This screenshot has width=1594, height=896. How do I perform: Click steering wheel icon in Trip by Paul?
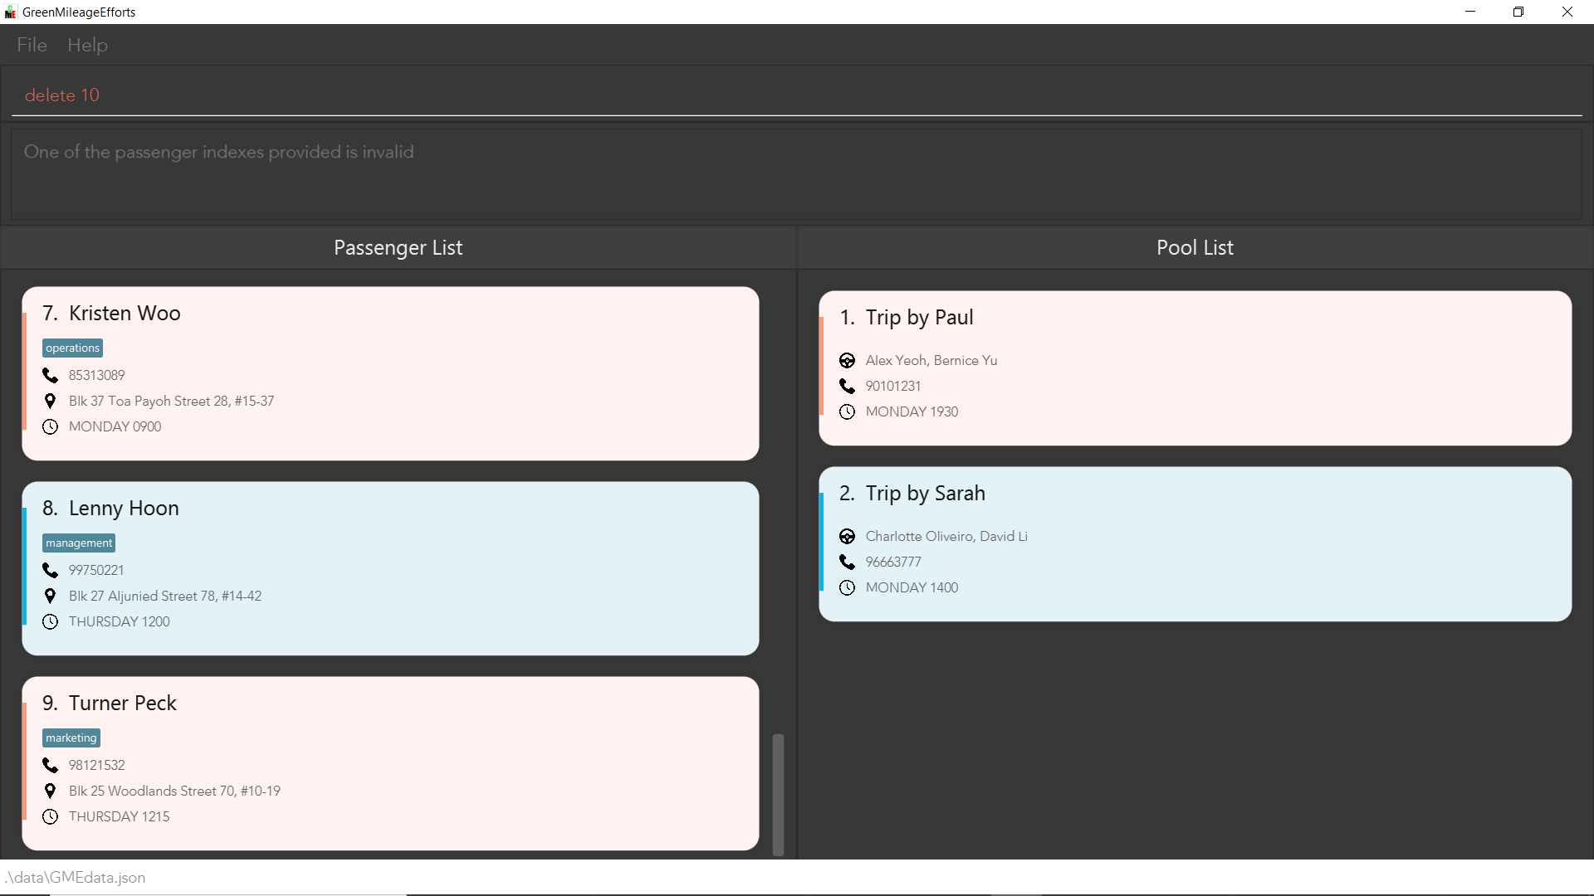point(847,361)
